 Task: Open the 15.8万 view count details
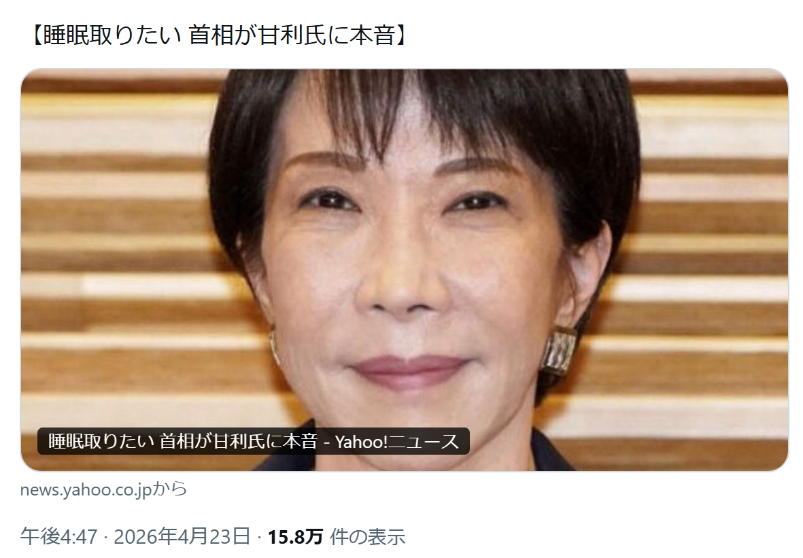[x=296, y=536]
